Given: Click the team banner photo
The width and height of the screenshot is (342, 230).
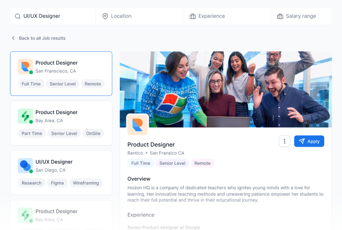Looking at the screenshot, I should pyautogui.click(x=226, y=89).
